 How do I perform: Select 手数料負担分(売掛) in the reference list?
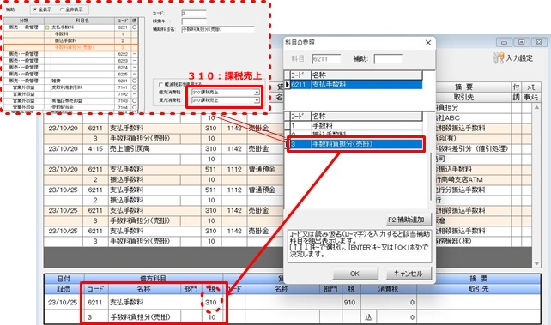tap(356, 144)
